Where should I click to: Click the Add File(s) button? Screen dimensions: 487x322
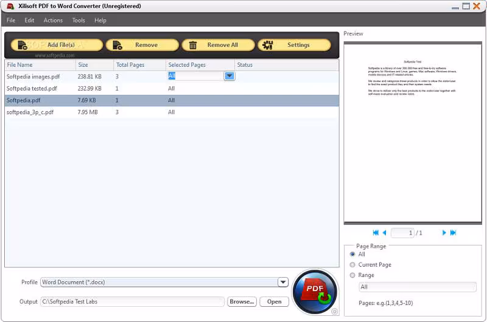click(x=57, y=45)
